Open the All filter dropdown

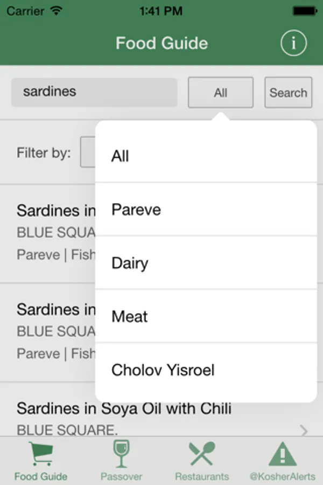220,92
